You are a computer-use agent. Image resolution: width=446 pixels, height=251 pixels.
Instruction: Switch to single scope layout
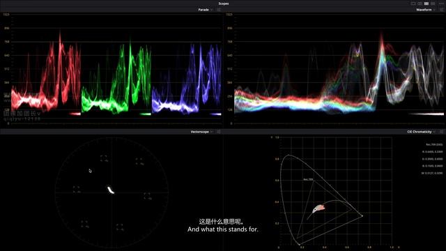[x=413, y=3]
